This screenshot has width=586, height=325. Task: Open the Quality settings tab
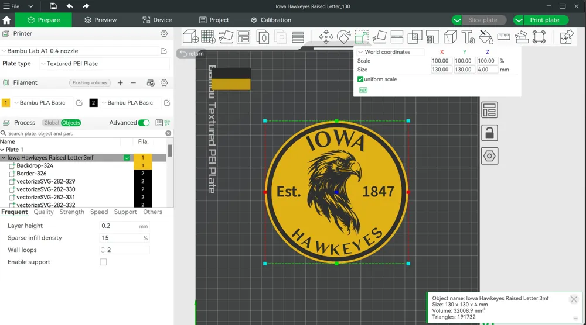pyautogui.click(x=44, y=212)
